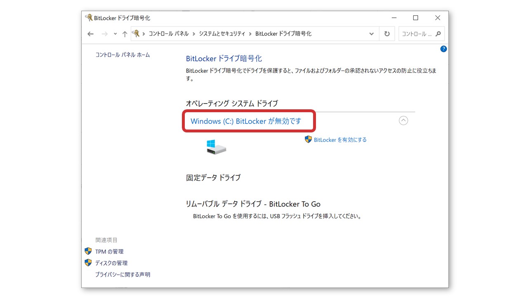Chevron after BitLocker keys icon in address bar
Image resolution: width=528 pixels, height=297 pixels.
pyautogui.click(x=144, y=34)
